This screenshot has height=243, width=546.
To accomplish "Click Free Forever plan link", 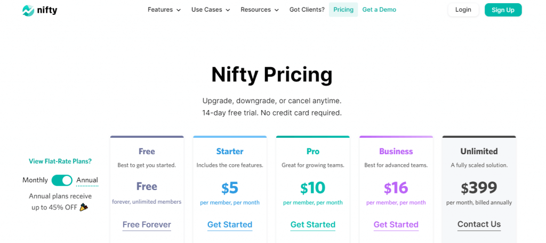I will [147, 224].
